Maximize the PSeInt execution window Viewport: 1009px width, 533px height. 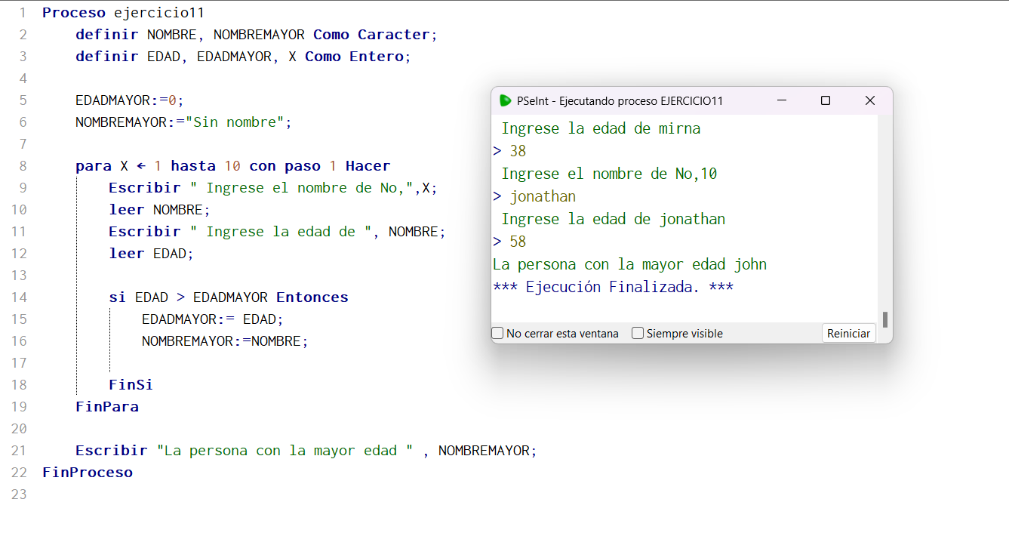pyautogui.click(x=826, y=100)
